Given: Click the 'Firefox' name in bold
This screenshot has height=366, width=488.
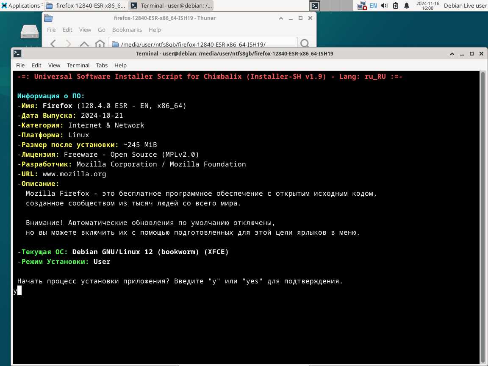Looking at the screenshot, I should (x=57, y=106).
